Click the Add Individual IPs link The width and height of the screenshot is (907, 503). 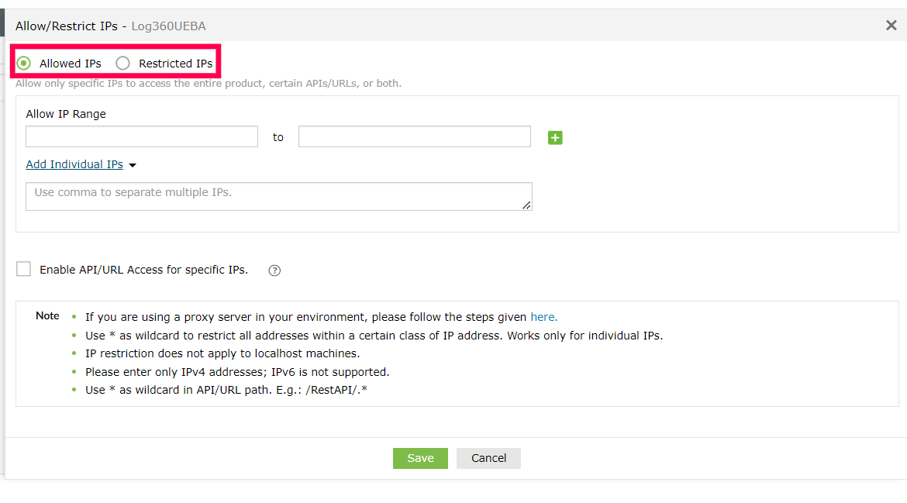pos(74,164)
